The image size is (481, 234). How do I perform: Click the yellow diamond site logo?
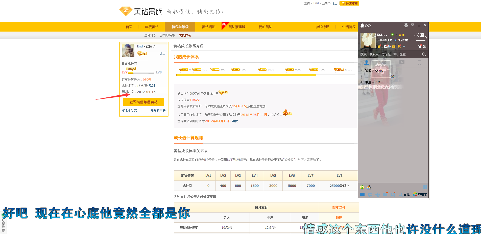[126, 11]
